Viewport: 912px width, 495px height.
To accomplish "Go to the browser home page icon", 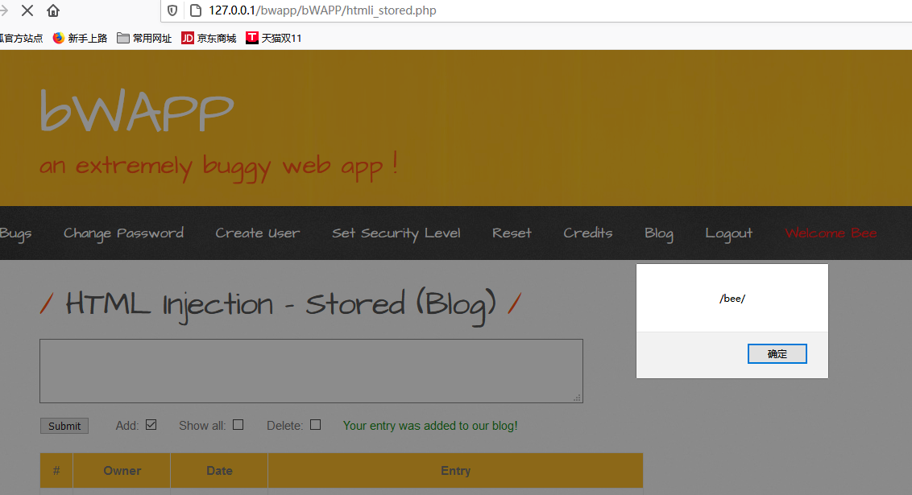I will (x=53, y=10).
